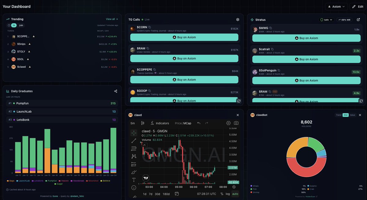Set chart range to 30d
367x200 pixels.
[158, 194]
